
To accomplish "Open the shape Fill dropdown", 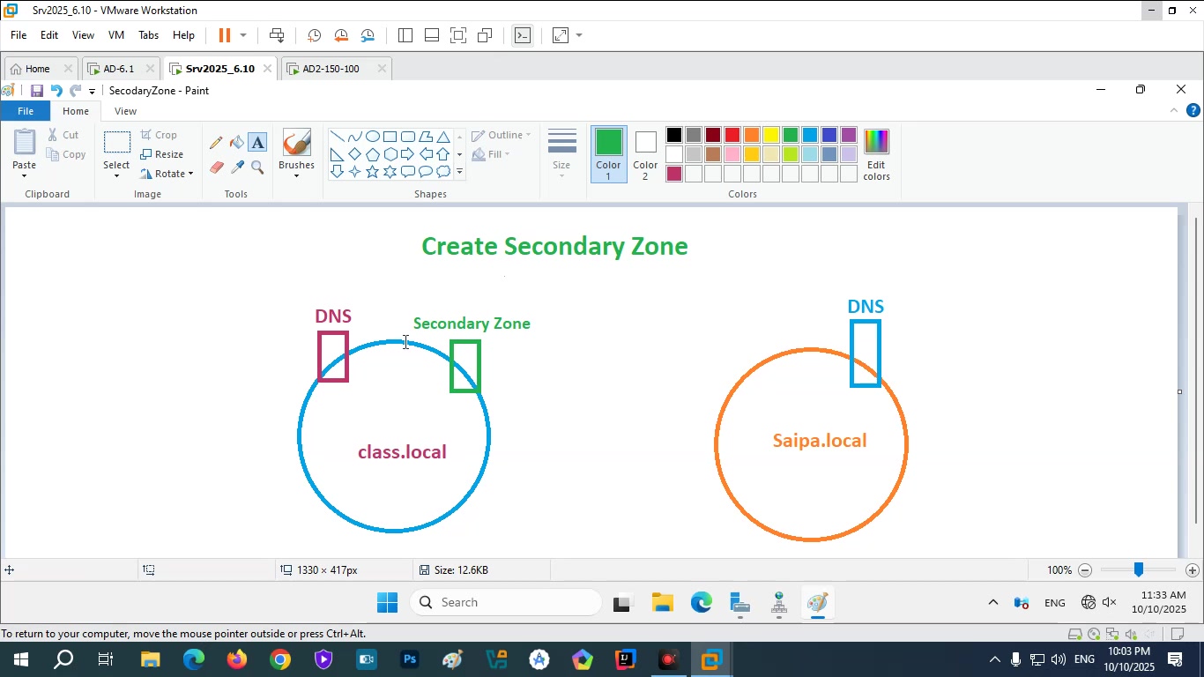I will 491,154.
